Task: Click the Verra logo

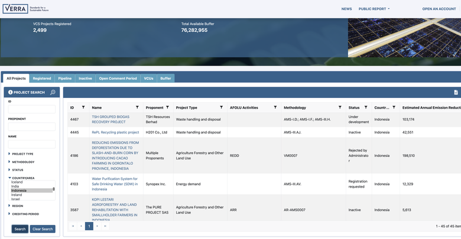Action: (x=25, y=9)
